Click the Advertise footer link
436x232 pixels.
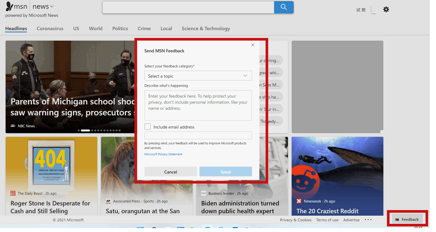point(352,220)
